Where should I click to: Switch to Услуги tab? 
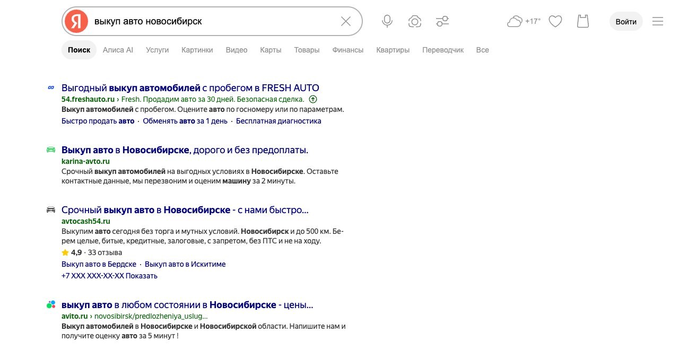[158, 50]
